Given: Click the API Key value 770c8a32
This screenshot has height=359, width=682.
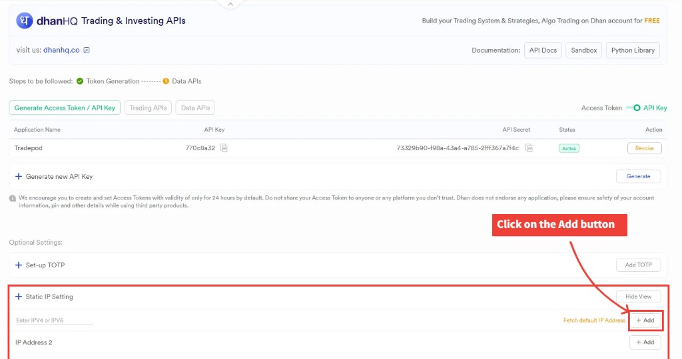Looking at the screenshot, I should tap(200, 148).
